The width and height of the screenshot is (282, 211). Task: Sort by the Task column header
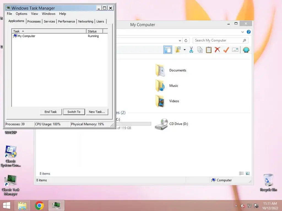(49, 31)
